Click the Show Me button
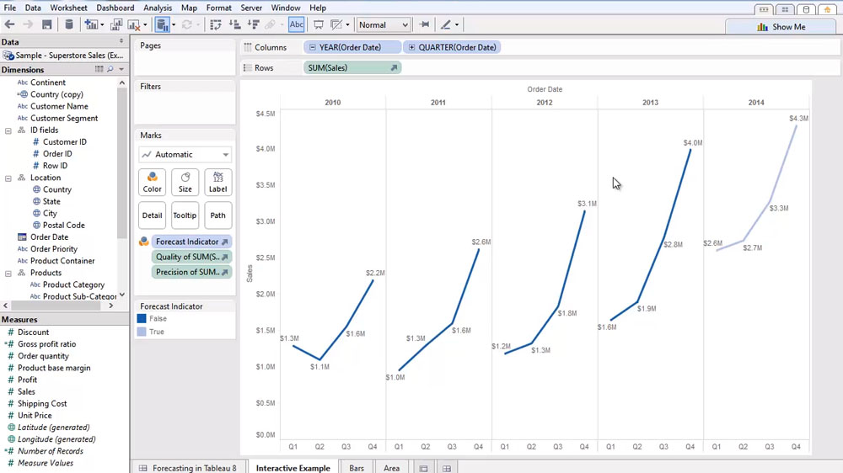 tap(781, 27)
